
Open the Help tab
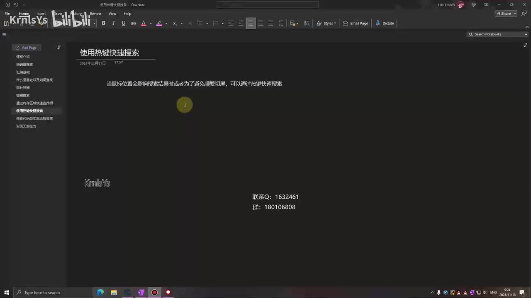pyautogui.click(x=127, y=14)
